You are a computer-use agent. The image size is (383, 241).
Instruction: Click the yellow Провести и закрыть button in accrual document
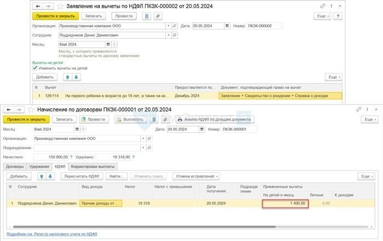(x=26, y=119)
